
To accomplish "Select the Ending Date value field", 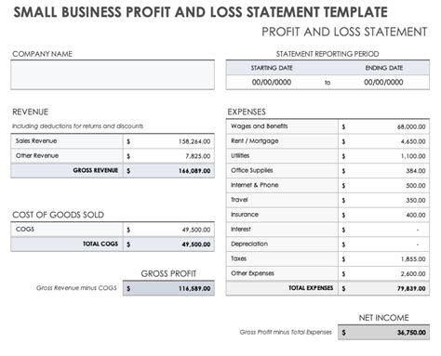I will pos(383,83).
